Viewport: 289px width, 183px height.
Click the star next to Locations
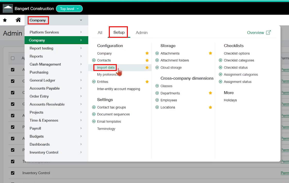[x=210, y=107]
